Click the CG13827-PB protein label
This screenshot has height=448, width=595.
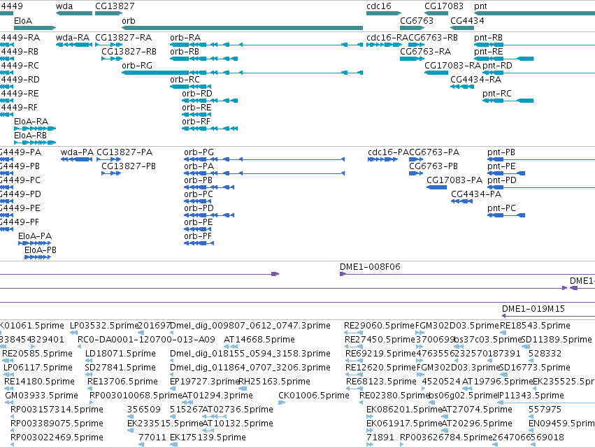pyautogui.click(x=129, y=166)
